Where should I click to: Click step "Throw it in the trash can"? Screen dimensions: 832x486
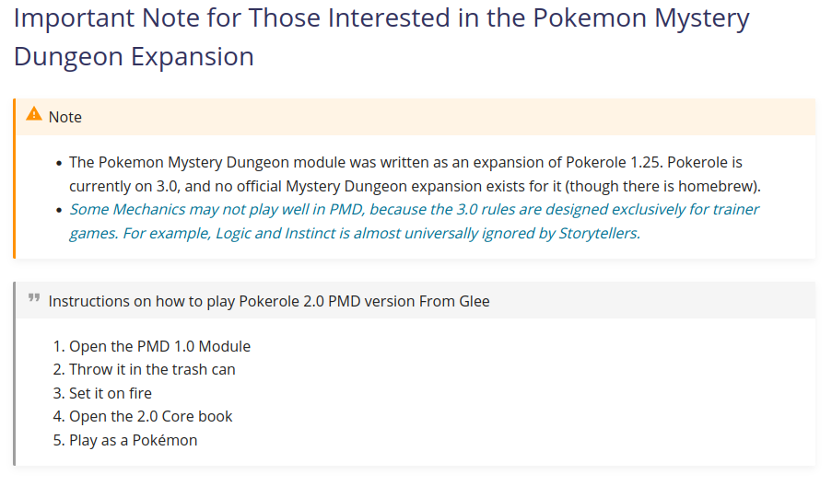tap(152, 369)
